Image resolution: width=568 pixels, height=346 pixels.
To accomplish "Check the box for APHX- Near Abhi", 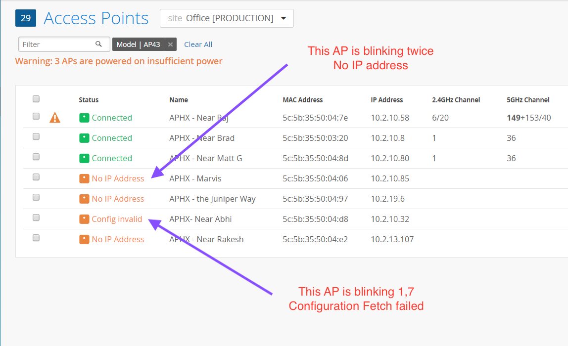I will tap(36, 217).
